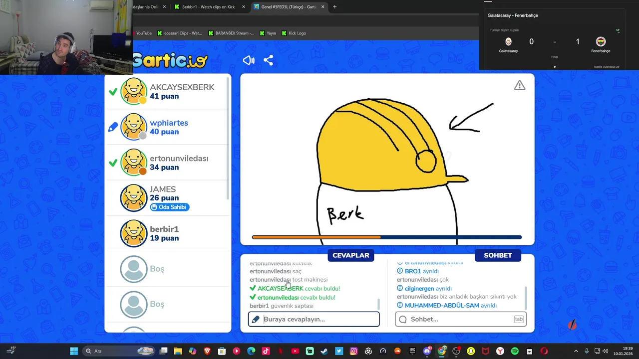Screen dimensions: 639x359
Task: Click the first empty Boş player slot
Action: click(134, 269)
